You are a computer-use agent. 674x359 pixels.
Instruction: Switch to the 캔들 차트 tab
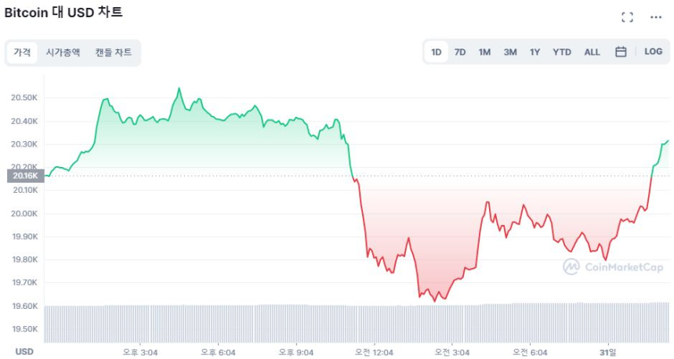(x=114, y=53)
